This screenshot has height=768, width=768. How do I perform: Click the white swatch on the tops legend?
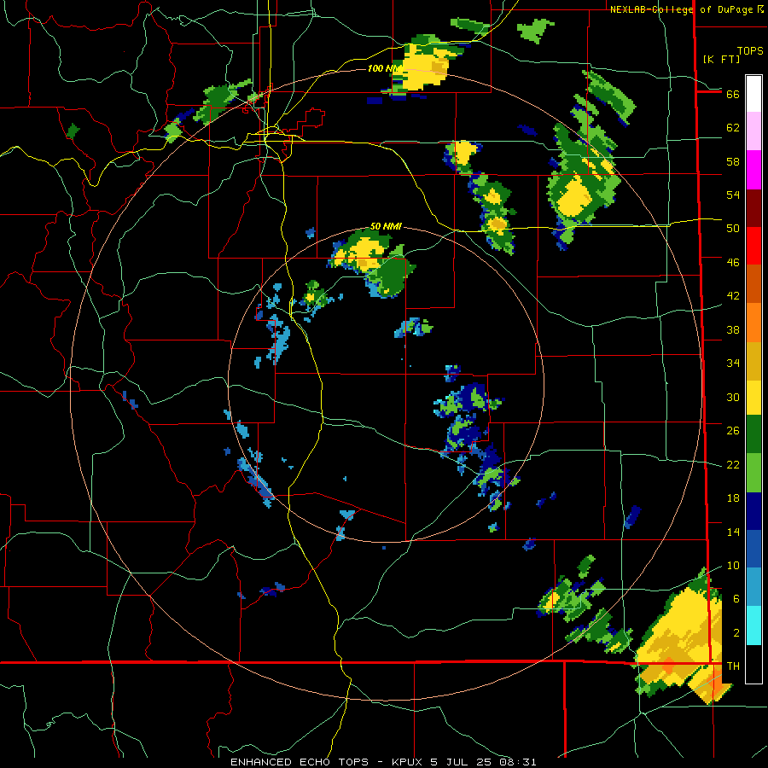tap(753, 94)
